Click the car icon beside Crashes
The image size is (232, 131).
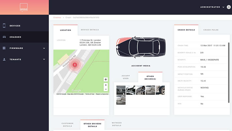[4, 37]
